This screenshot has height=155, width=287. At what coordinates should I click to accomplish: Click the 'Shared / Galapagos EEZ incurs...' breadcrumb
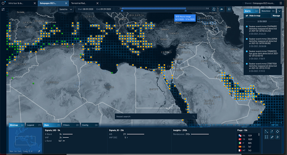(259, 3)
